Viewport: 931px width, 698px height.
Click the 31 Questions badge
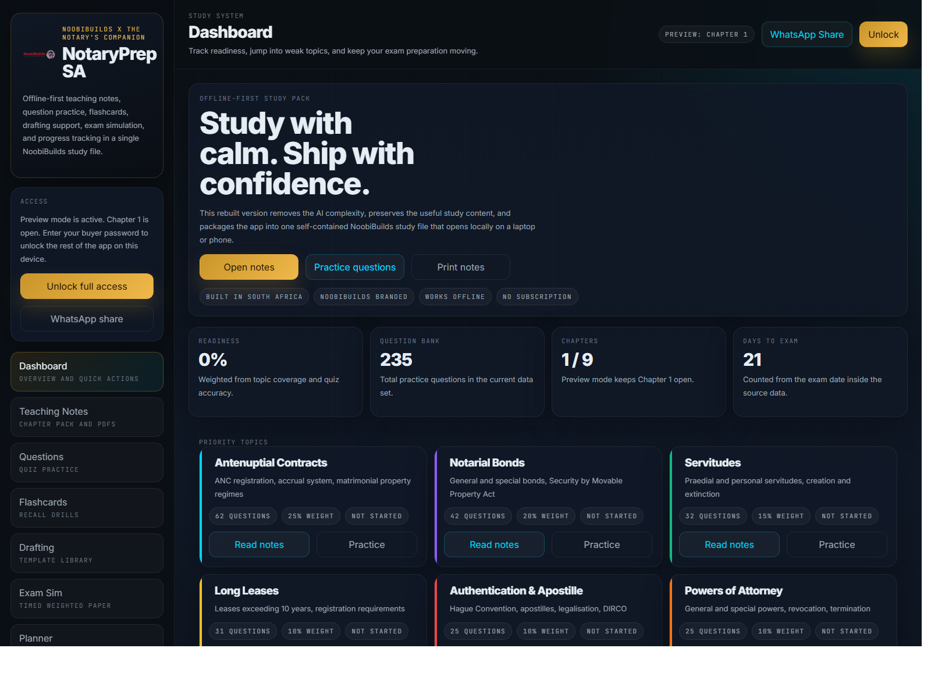pos(243,631)
